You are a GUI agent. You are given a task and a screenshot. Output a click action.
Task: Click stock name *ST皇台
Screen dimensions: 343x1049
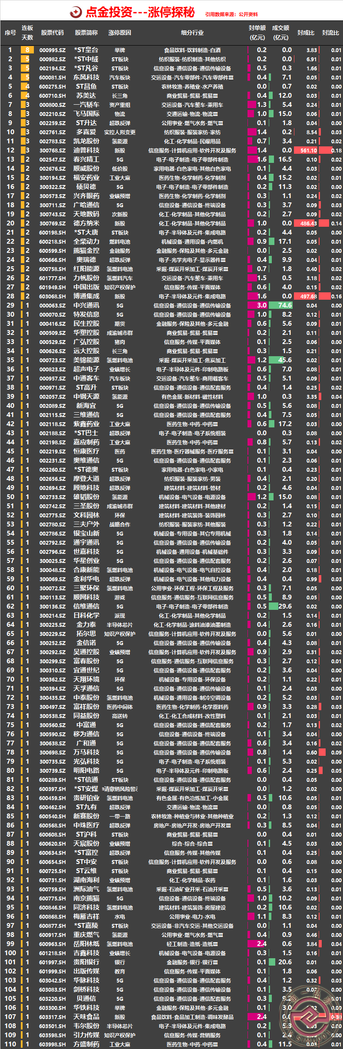[86, 50]
